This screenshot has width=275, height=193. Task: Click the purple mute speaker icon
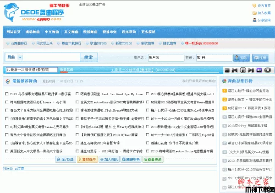(258, 70)
